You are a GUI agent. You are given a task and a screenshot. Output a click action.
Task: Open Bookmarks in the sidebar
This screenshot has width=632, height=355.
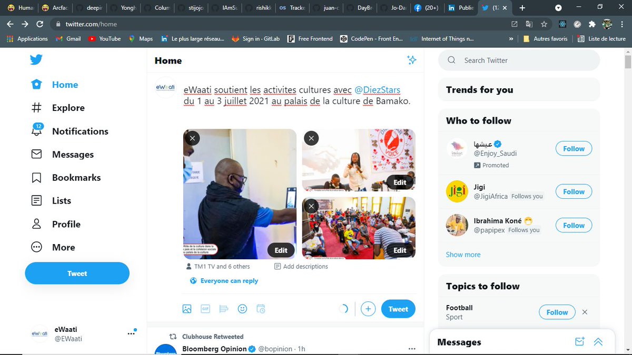[66, 177]
